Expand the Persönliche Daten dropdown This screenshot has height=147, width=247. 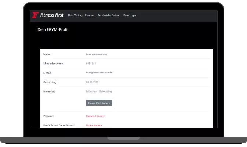point(109,15)
